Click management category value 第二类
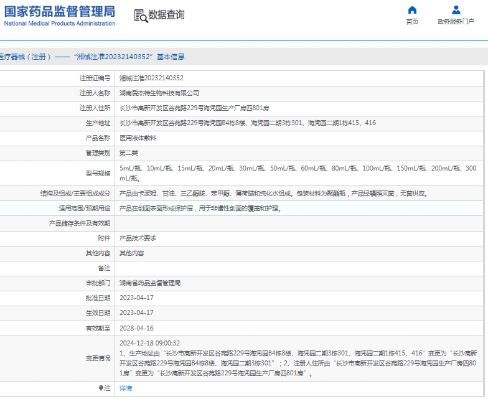This screenshot has height=399, width=488. coord(129,153)
